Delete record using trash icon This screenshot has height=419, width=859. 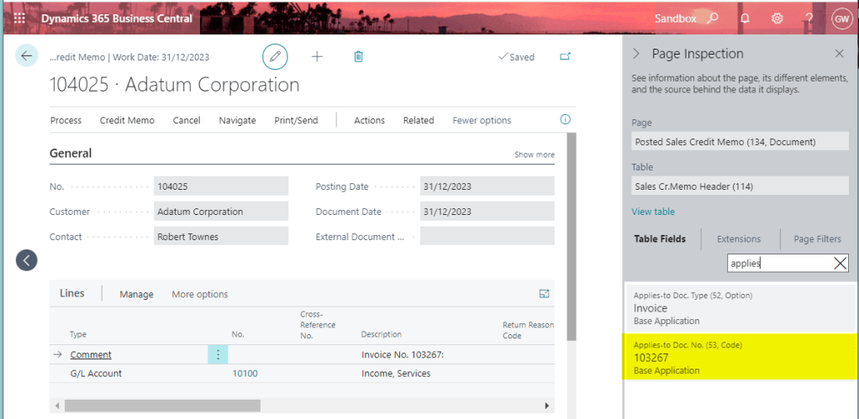click(x=359, y=56)
